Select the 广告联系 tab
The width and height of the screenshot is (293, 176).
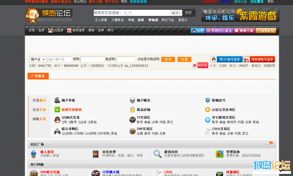38,76
